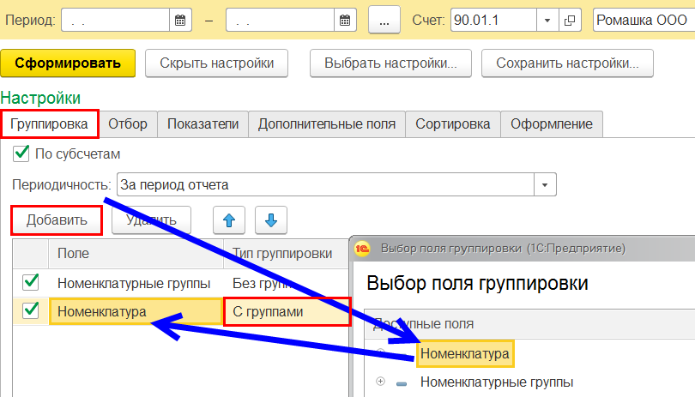Move grouping row down with arrow
The image size is (695, 397).
(271, 220)
